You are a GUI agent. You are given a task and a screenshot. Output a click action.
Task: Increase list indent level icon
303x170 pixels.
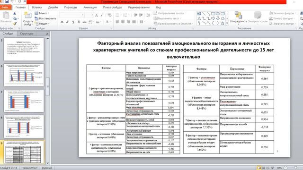141,15
